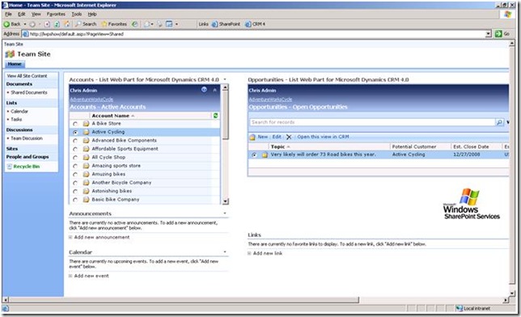This screenshot has width=521, height=317.
Task: Open the Search pane in the IE toolbar
Action: coord(86,24)
